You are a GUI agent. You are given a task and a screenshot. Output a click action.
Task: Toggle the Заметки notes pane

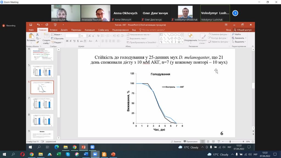click(x=176, y=142)
